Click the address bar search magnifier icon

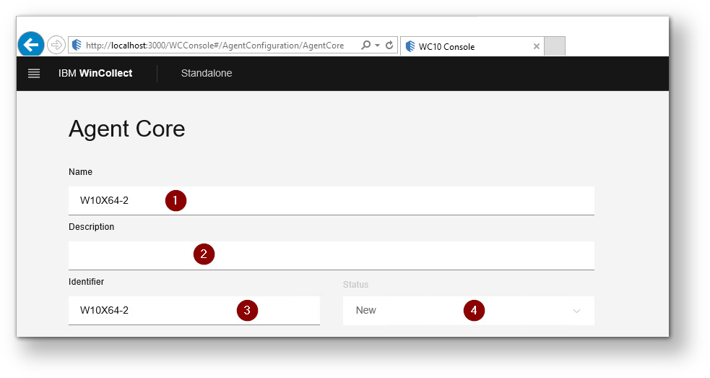tap(365, 45)
